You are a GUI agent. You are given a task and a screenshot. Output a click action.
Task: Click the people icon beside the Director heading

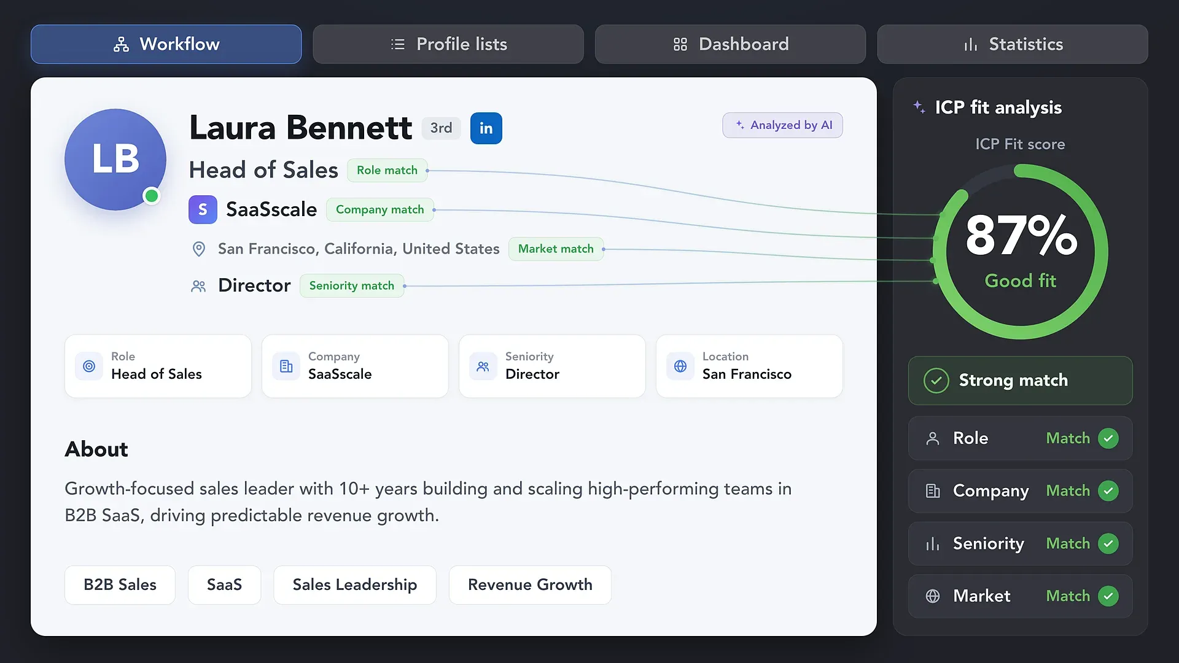[198, 286]
